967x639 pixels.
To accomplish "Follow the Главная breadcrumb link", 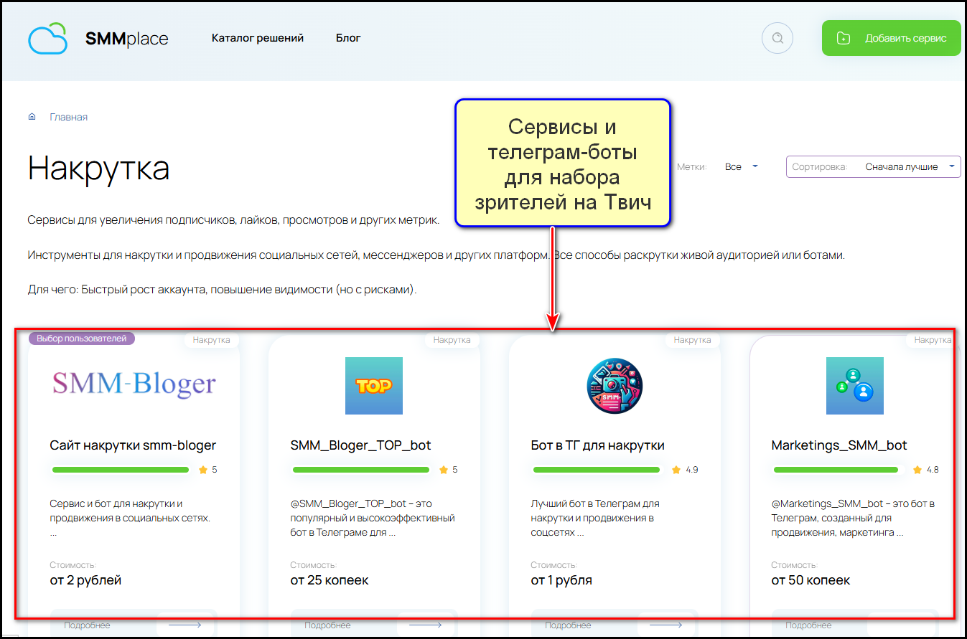I will (68, 117).
